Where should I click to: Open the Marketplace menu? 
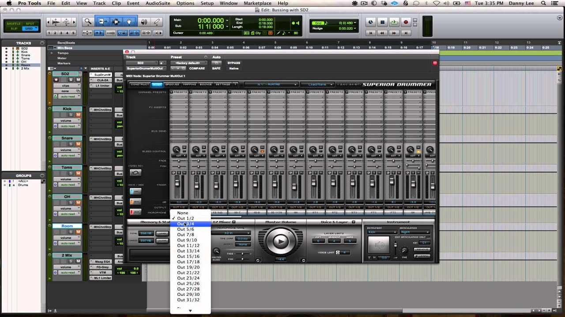[258, 3]
